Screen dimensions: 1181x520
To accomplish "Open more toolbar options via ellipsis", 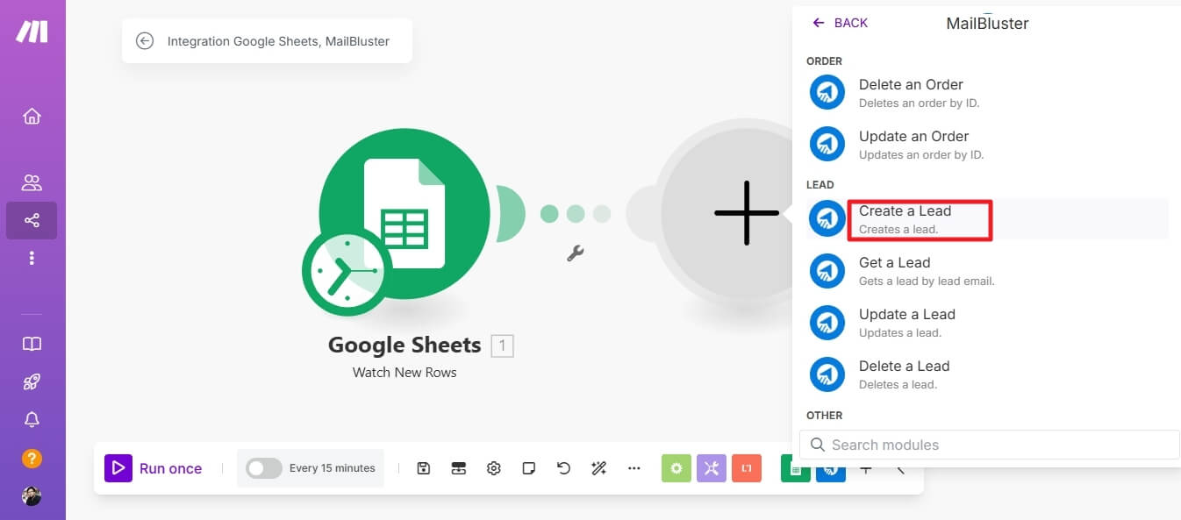I will click(633, 467).
